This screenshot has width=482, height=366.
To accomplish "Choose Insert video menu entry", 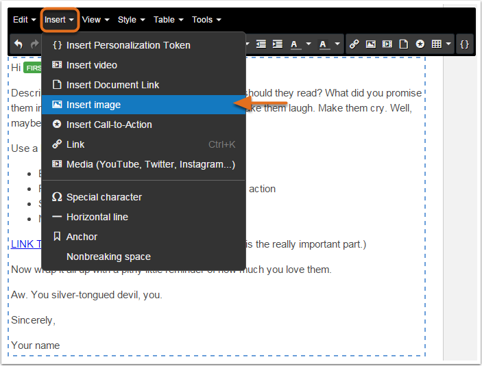I will pyautogui.click(x=143, y=66).
